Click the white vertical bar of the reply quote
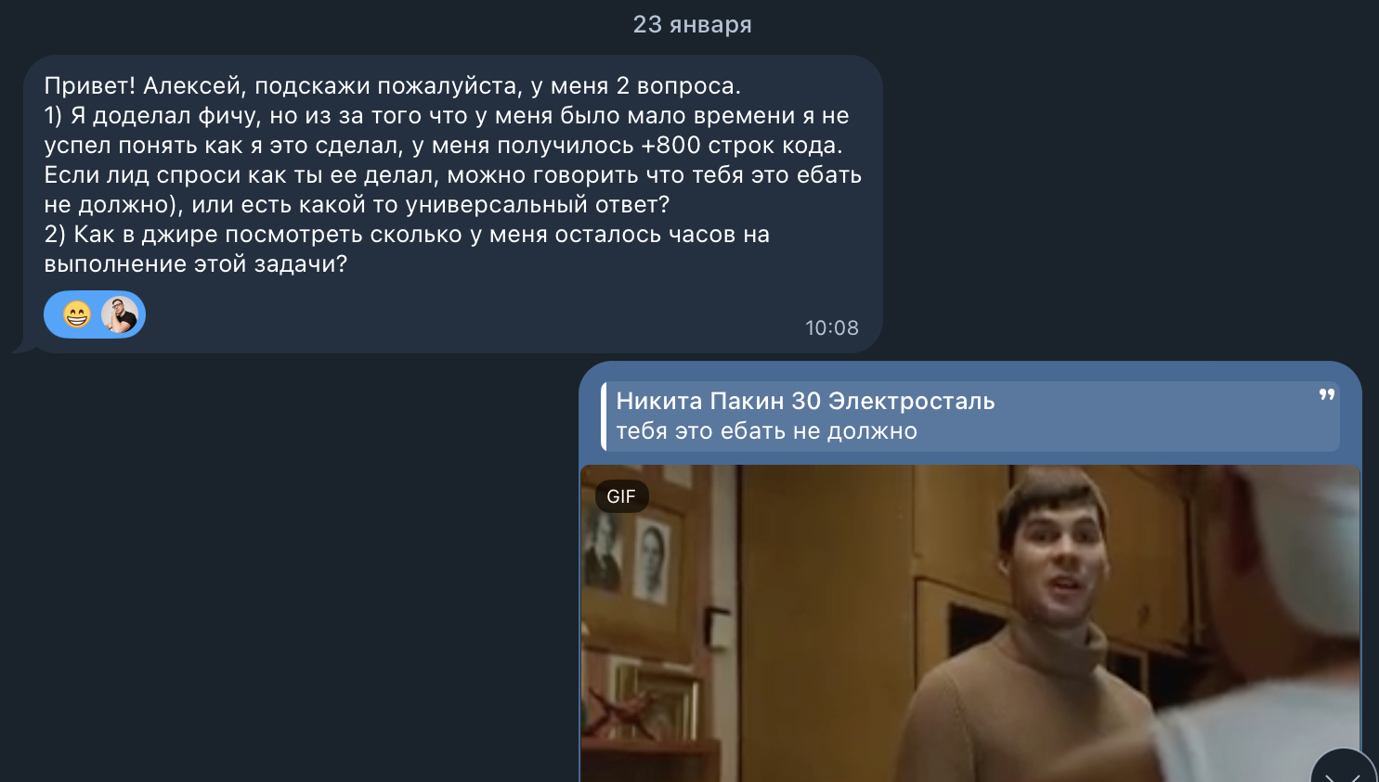This screenshot has width=1379, height=782. pyautogui.click(x=604, y=417)
